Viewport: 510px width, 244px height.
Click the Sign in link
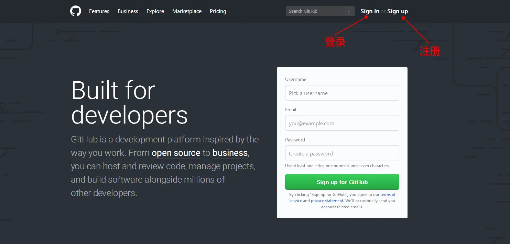tap(370, 11)
